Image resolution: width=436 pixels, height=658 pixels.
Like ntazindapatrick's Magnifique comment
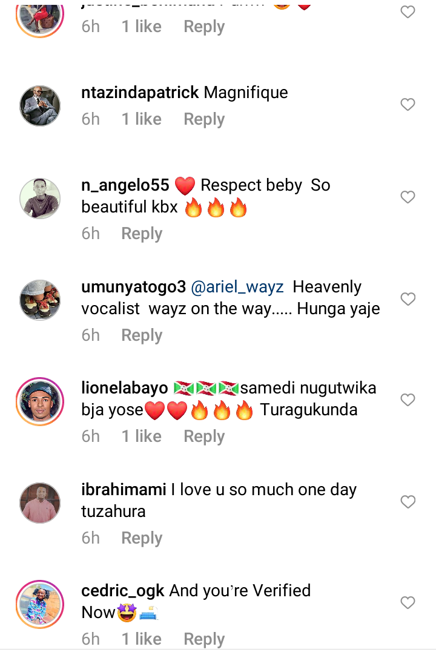coord(408,105)
